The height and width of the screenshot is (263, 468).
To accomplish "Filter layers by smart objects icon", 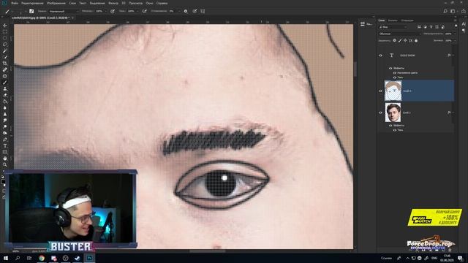I will pos(443,27).
